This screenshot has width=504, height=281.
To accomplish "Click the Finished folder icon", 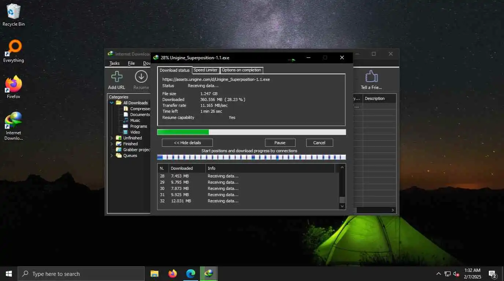I will (x=119, y=144).
